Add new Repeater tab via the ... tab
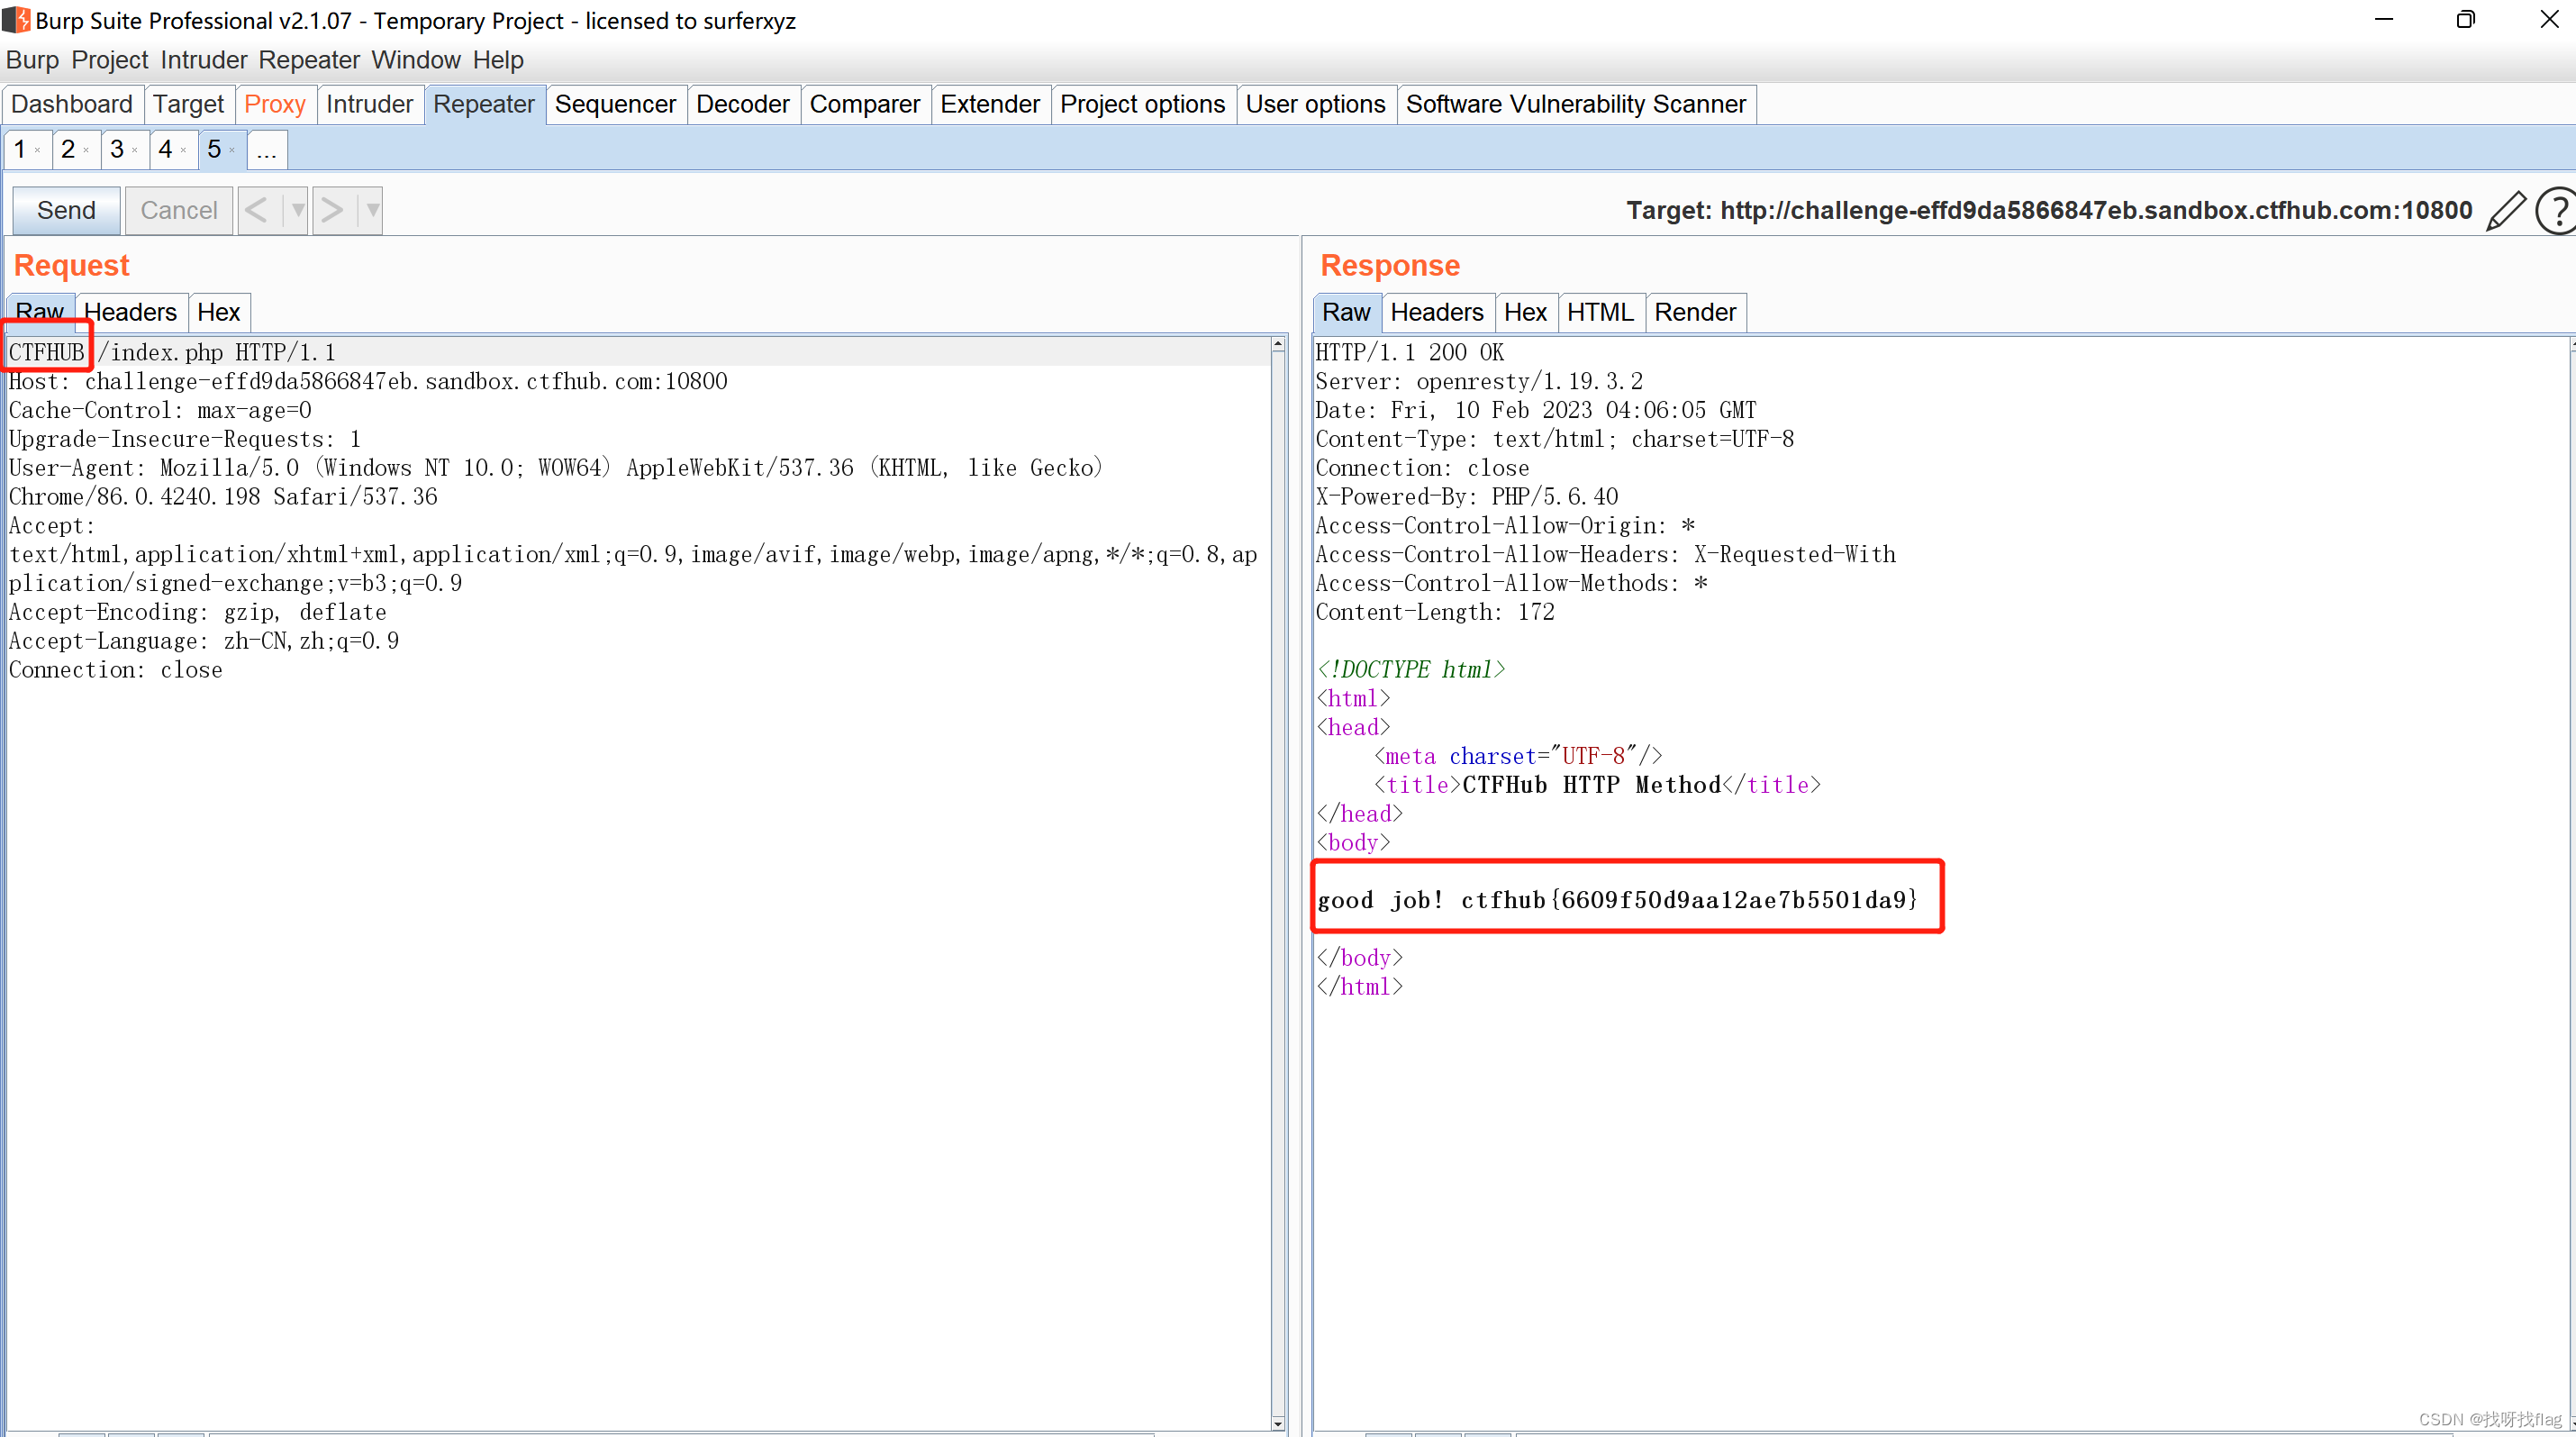This screenshot has width=2576, height=1437. click(266, 150)
